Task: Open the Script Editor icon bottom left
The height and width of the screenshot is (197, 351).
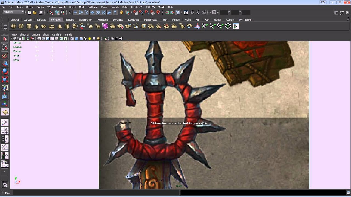Action: click(348, 193)
